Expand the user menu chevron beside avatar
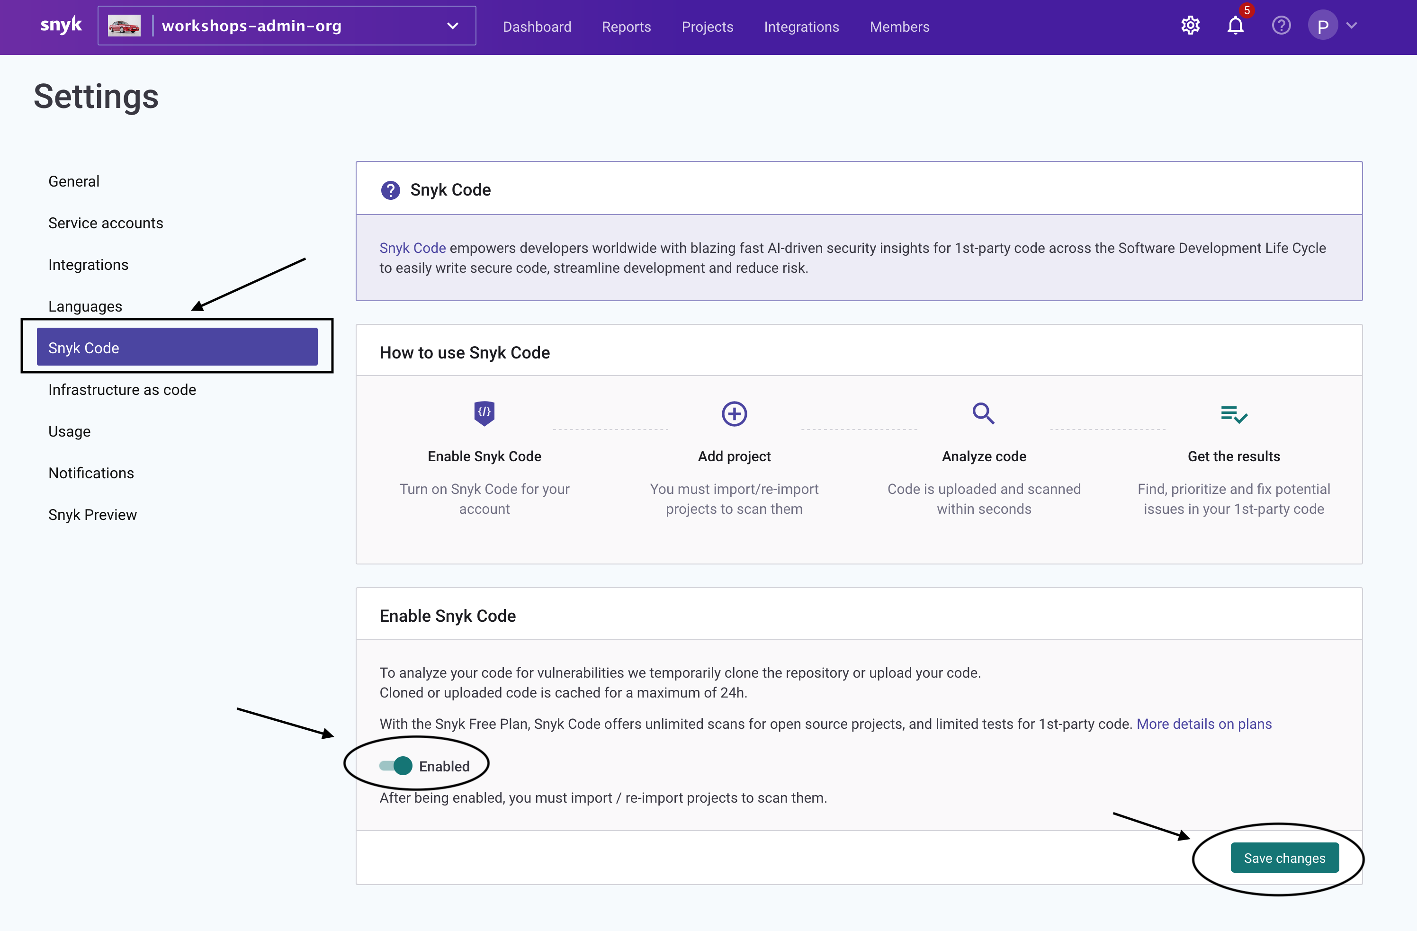 [1352, 26]
